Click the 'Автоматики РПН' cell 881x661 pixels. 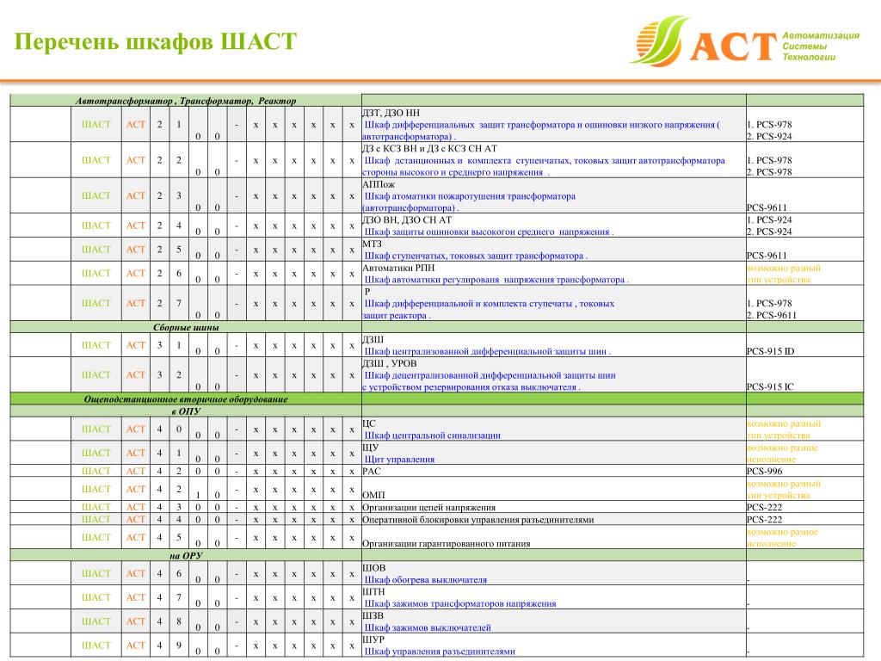398,269
